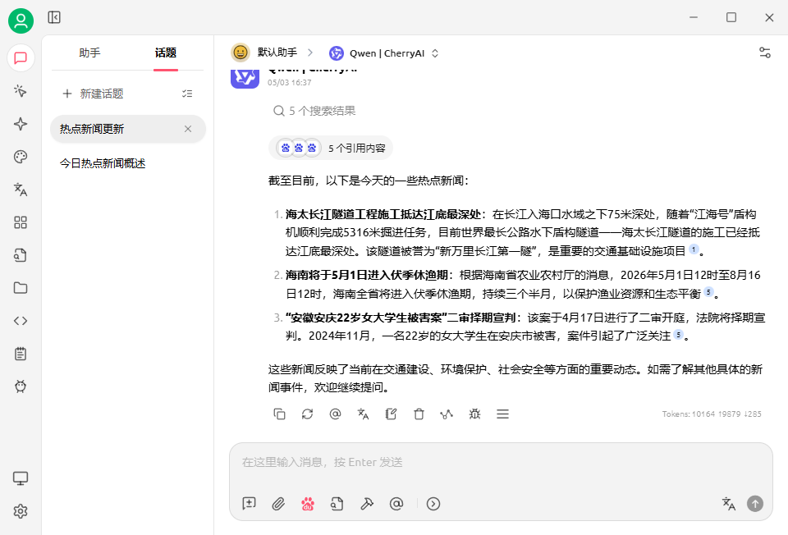Click citation 5 after 生态平衡
Viewport: 788px width, 535px height.
708,292
